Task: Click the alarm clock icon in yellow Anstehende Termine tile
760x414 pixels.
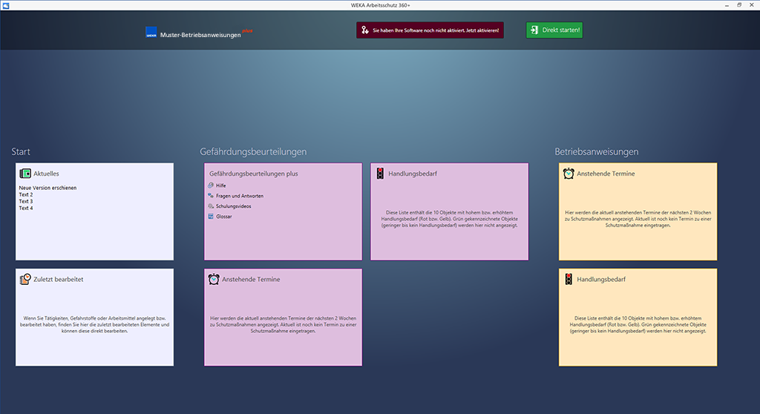Action: pyautogui.click(x=569, y=174)
